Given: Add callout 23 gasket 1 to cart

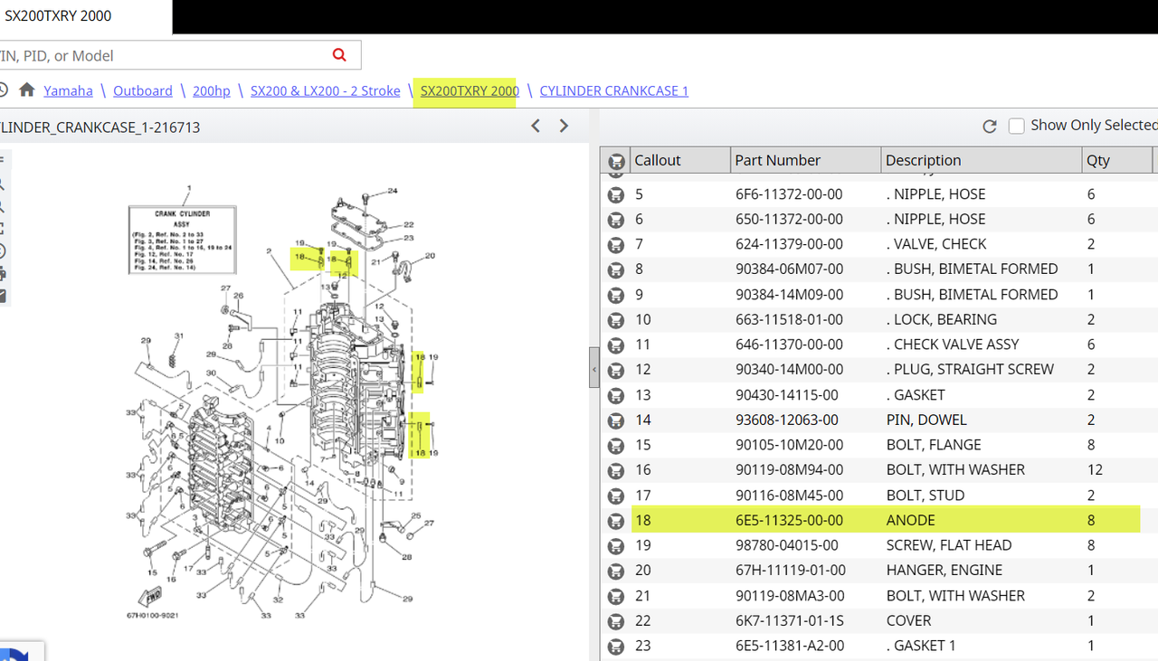Looking at the screenshot, I should 616,646.
